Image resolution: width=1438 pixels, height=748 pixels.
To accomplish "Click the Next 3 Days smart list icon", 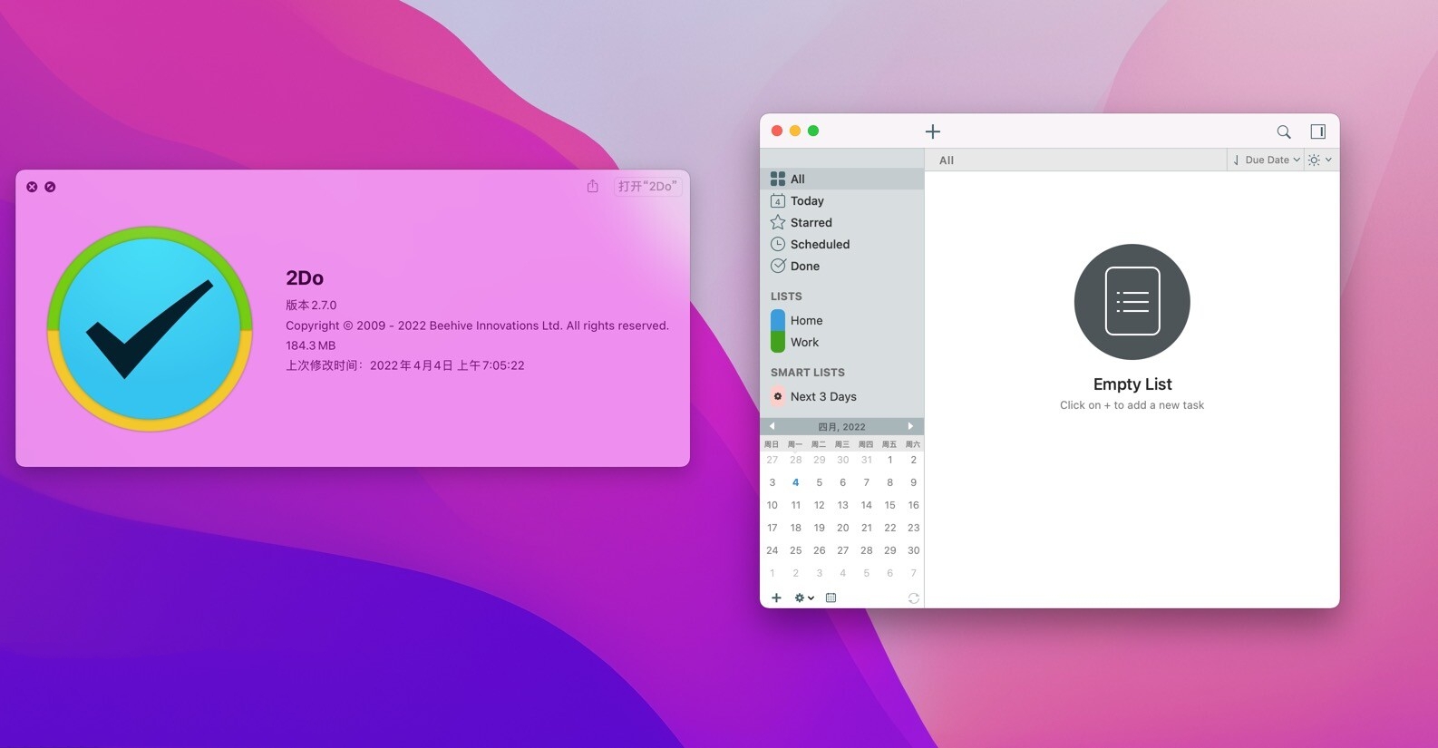I will [x=778, y=396].
